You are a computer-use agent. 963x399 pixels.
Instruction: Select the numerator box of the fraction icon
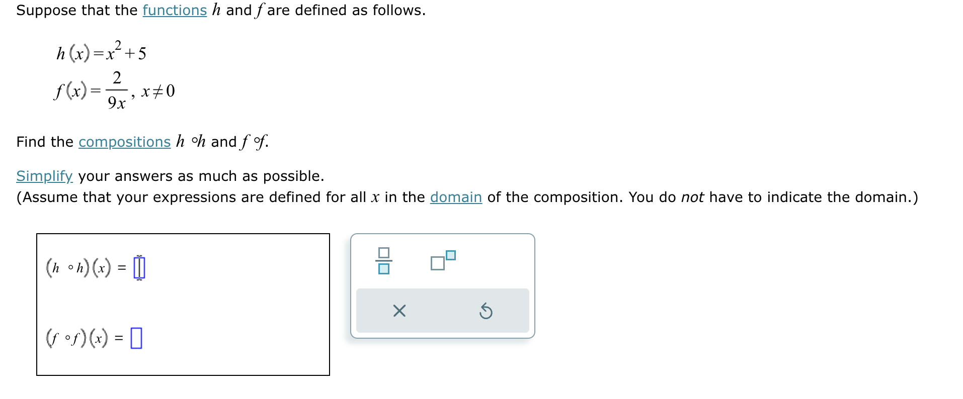(x=384, y=253)
